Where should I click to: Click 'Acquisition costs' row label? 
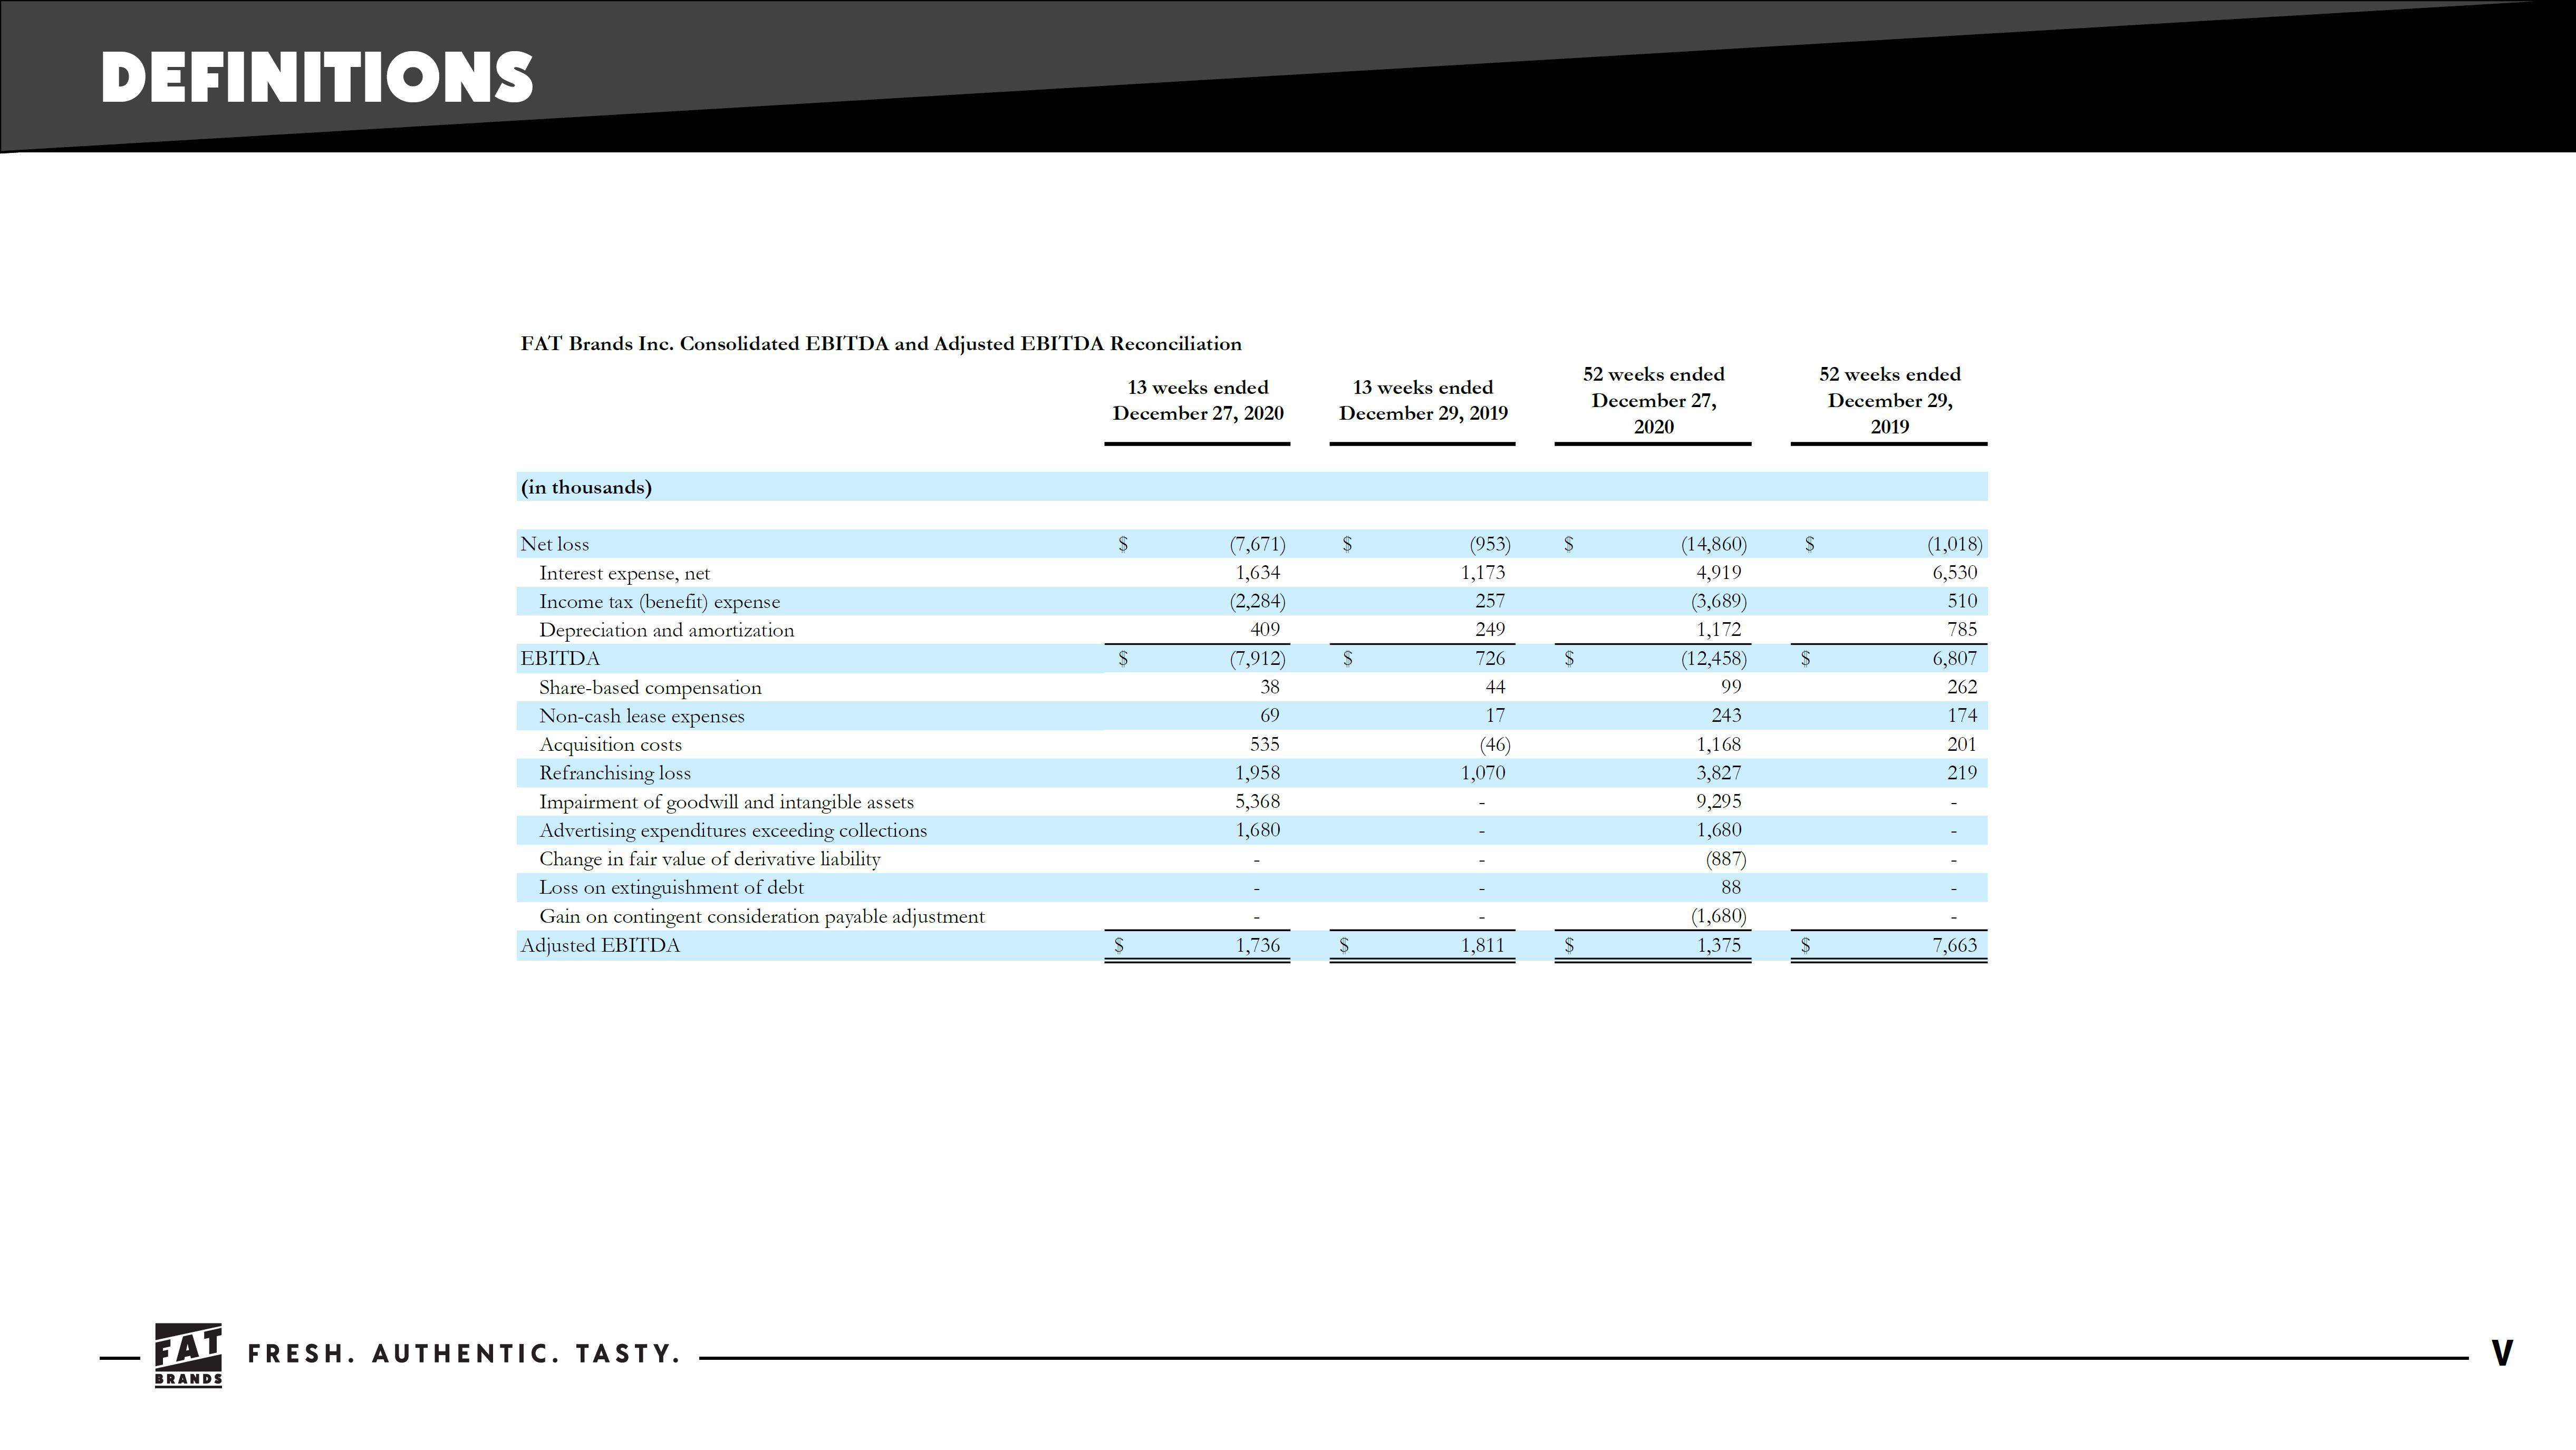click(610, 744)
